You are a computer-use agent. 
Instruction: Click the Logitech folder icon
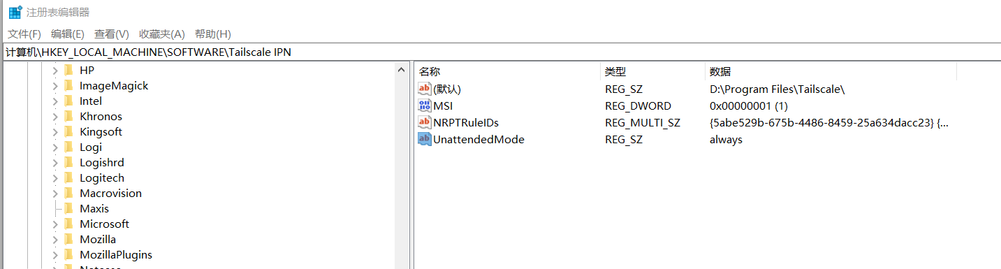(x=68, y=177)
